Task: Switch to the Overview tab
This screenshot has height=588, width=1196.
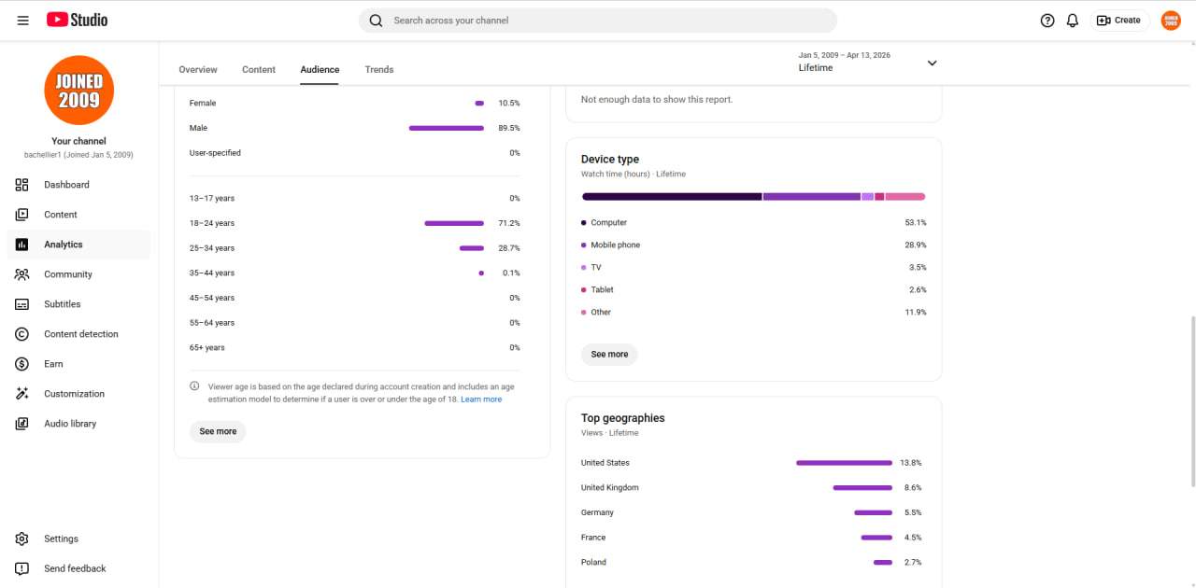Action: (198, 70)
